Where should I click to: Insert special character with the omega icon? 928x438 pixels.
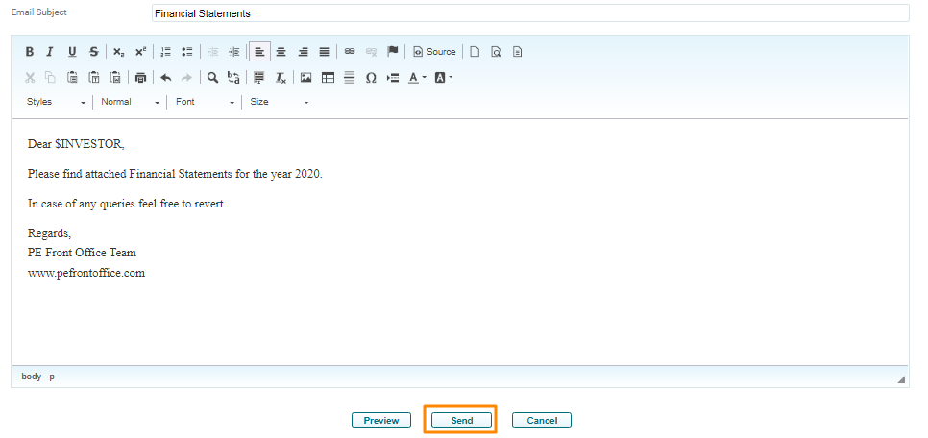371,78
